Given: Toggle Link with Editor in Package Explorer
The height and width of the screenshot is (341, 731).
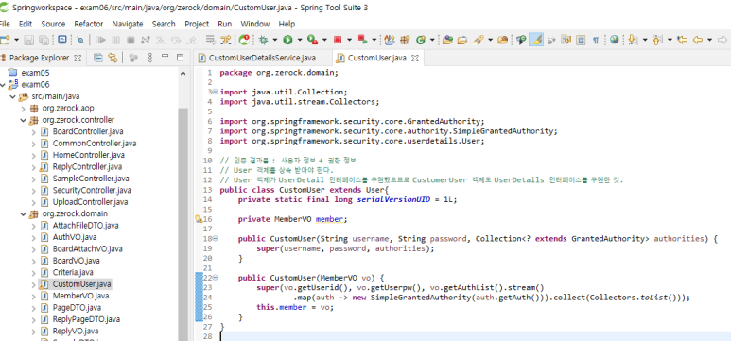Looking at the screenshot, I should point(113,58).
